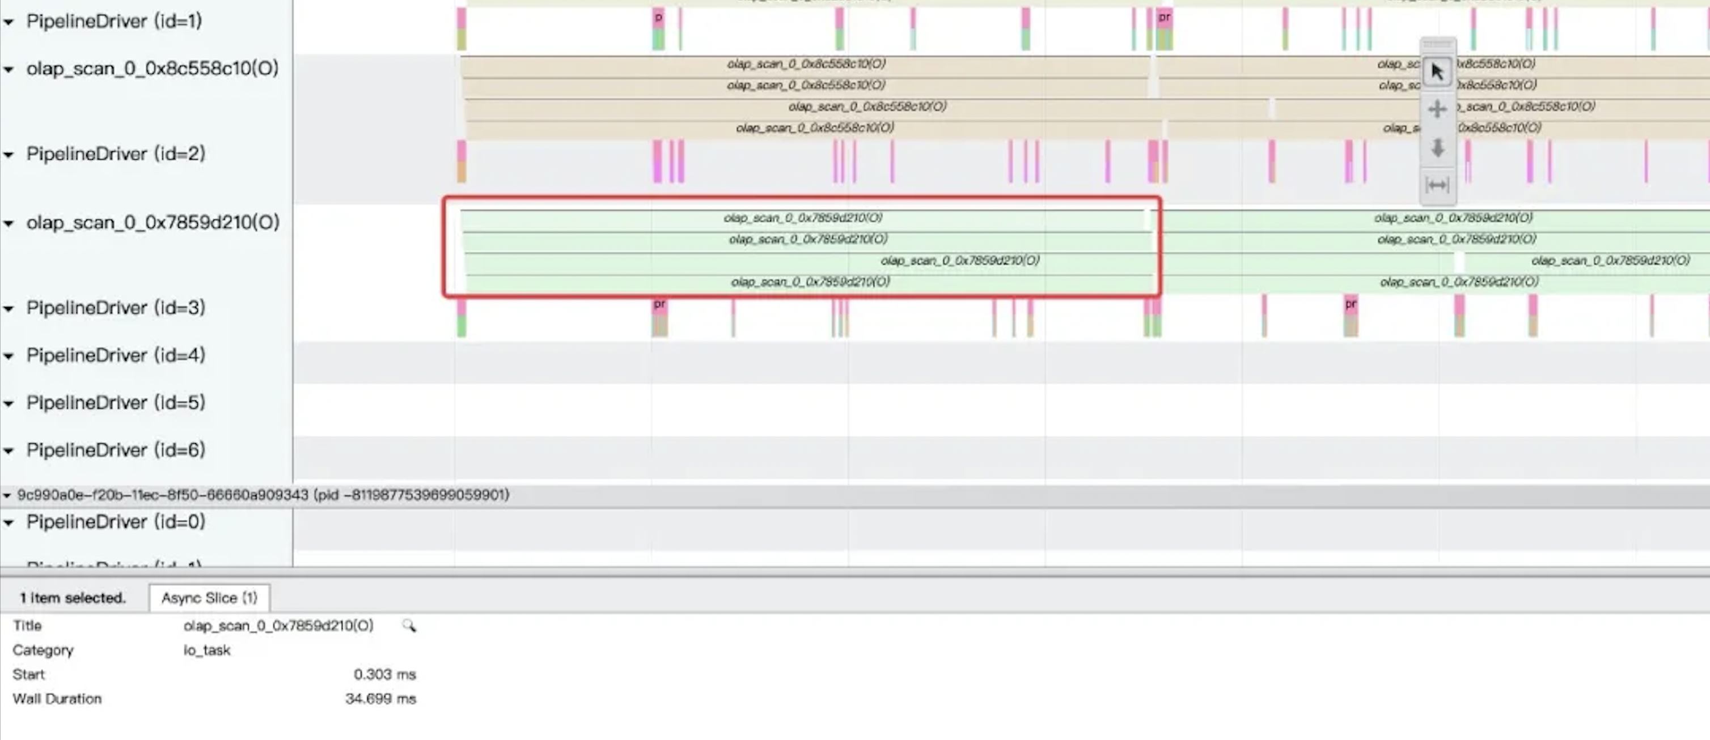The width and height of the screenshot is (1710, 740).
Task: Click the Wall Duration value 34.699 ms
Action: [x=380, y=698]
